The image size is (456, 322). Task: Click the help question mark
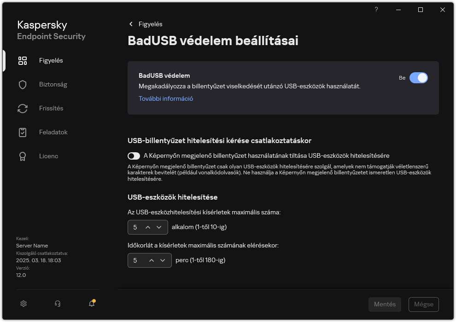click(376, 10)
